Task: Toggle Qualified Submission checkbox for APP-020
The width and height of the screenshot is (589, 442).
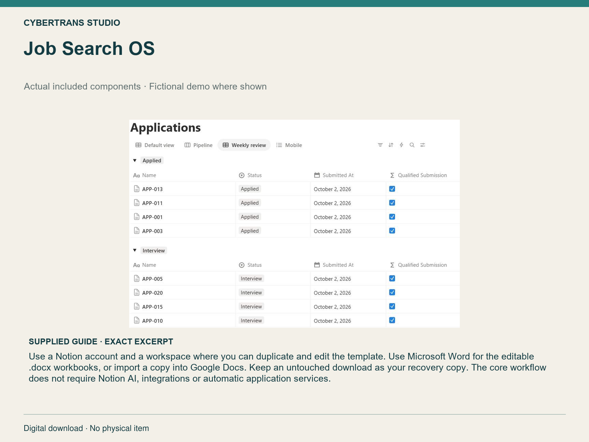Action: pyautogui.click(x=392, y=292)
